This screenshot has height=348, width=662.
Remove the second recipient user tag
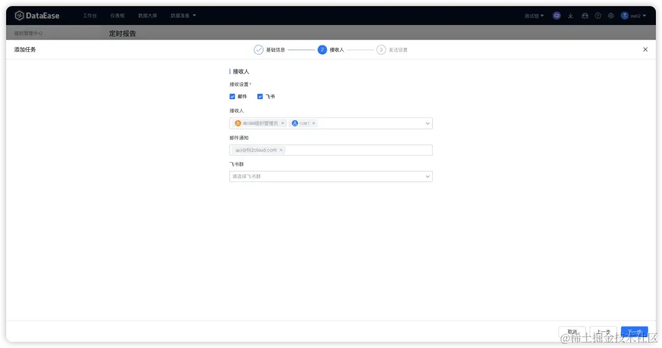coord(313,123)
